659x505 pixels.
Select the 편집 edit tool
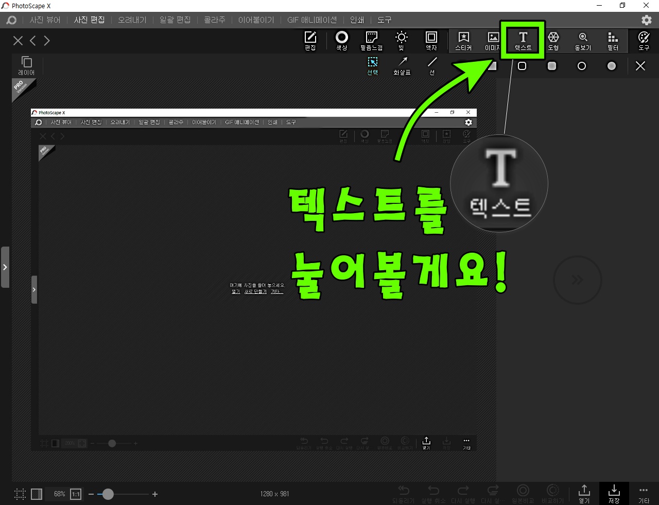(x=310, y=41)
